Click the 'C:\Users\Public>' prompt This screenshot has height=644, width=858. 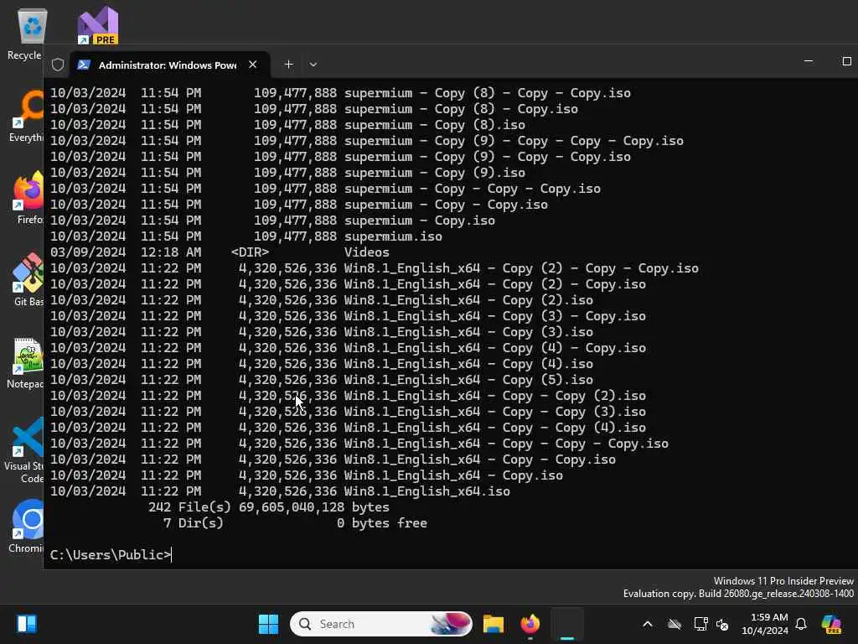point(111,555)
